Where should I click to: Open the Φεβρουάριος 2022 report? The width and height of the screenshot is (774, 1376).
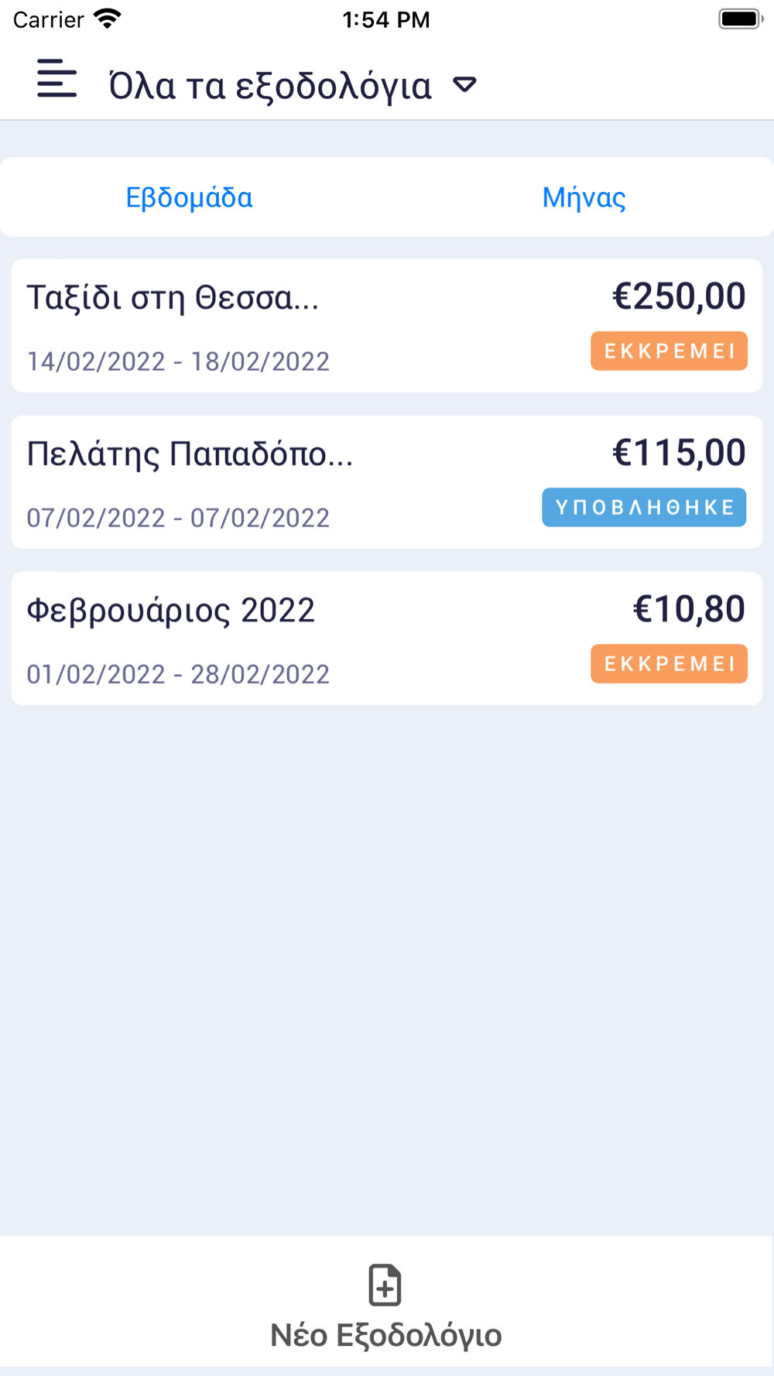pos(171,611)
